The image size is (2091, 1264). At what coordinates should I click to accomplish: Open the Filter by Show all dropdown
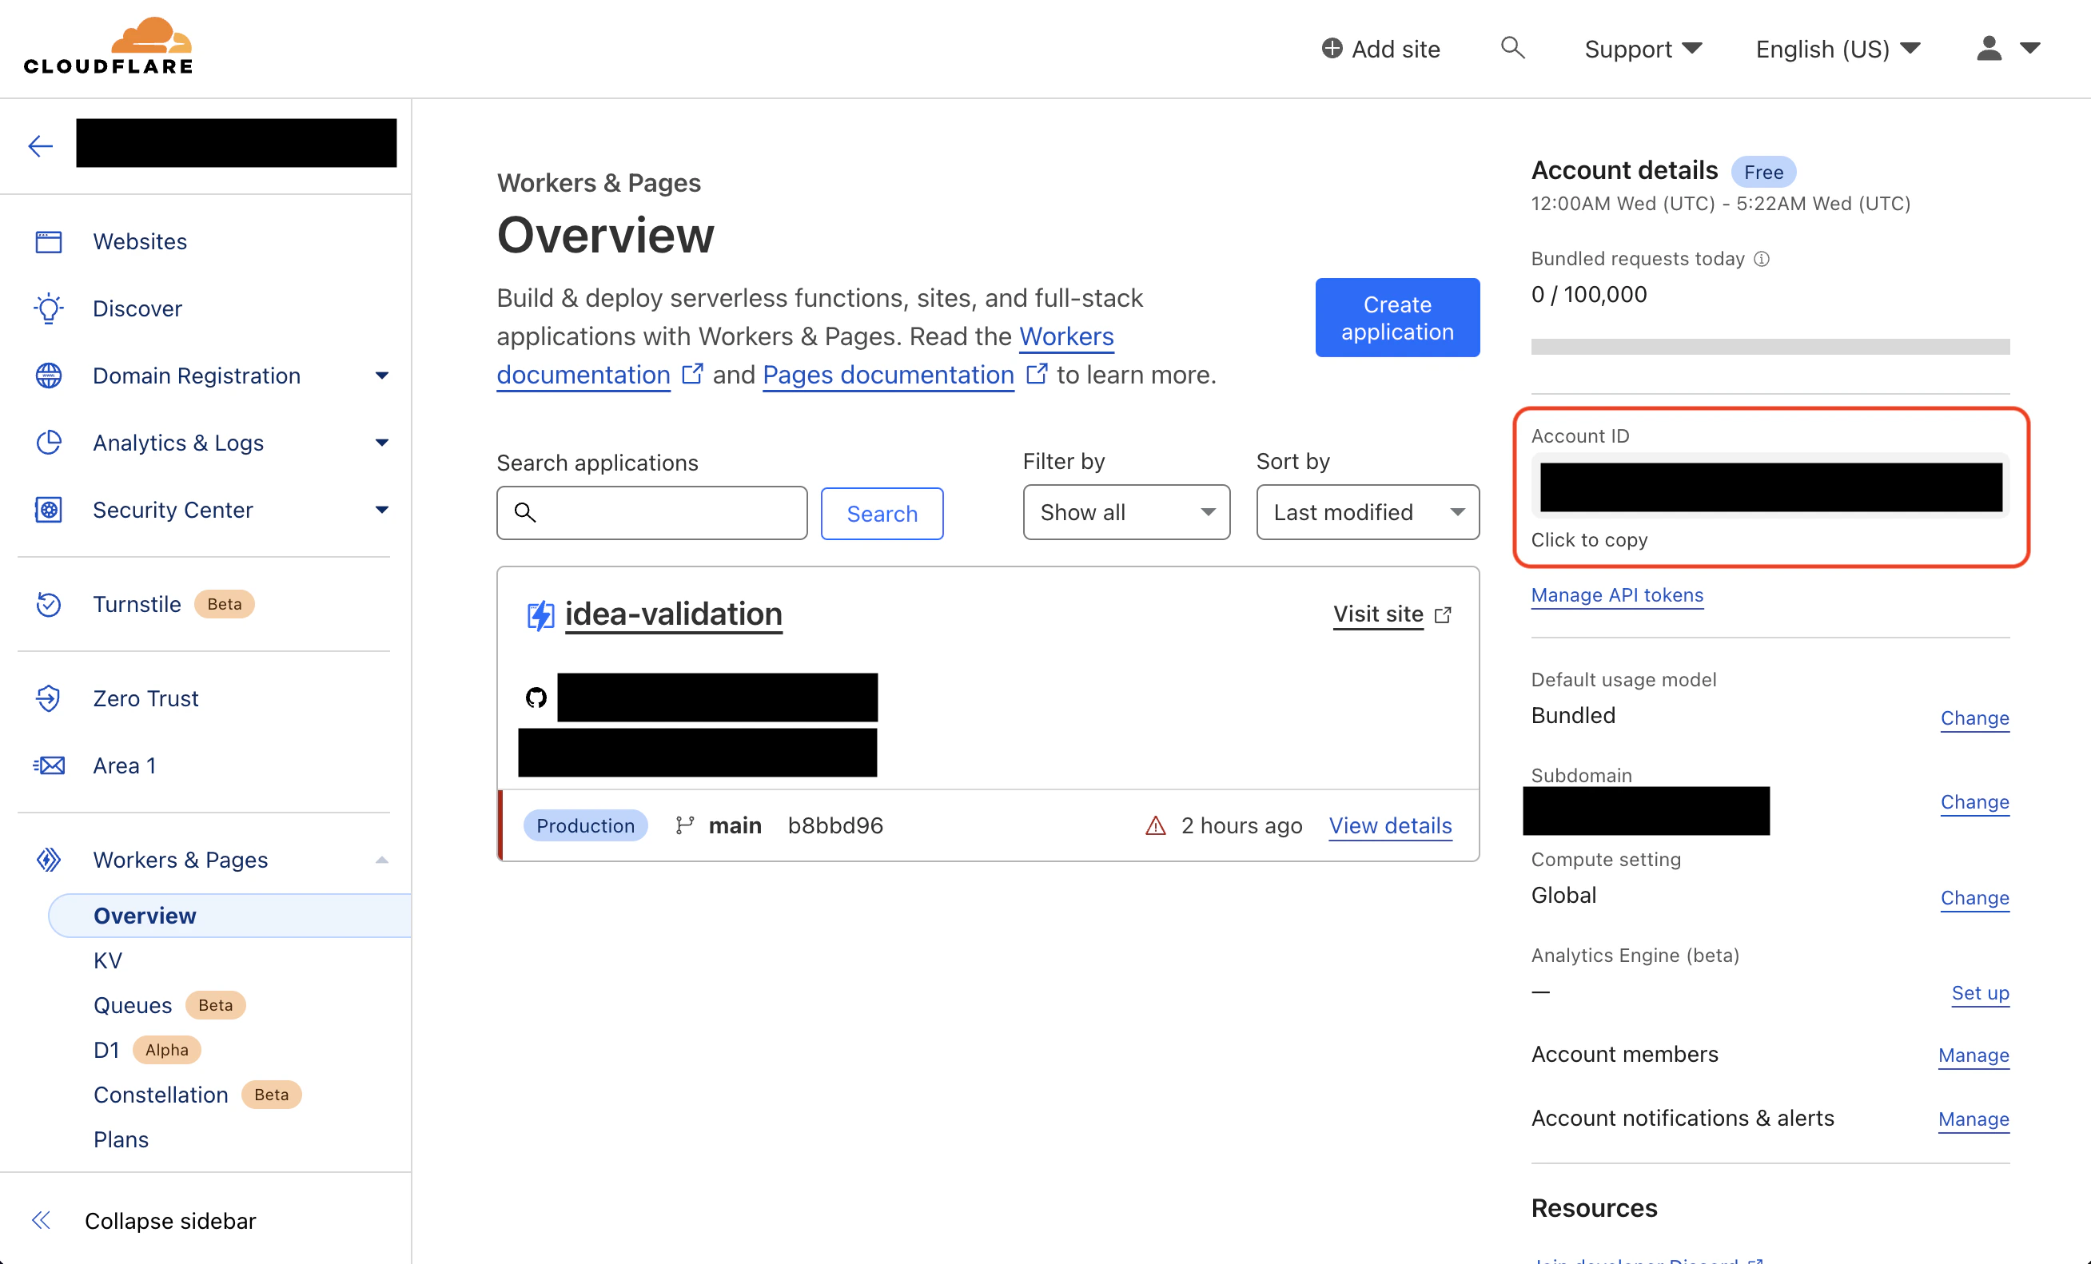pos(1126,512)
